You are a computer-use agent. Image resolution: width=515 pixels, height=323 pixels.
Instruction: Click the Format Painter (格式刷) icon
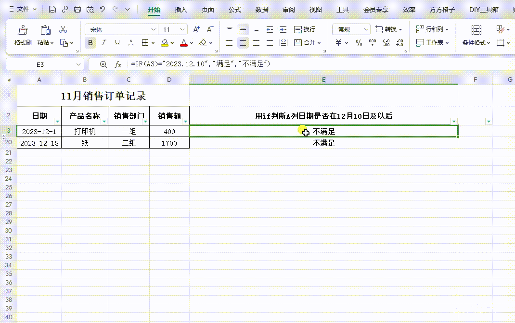[x=23, y=30]
